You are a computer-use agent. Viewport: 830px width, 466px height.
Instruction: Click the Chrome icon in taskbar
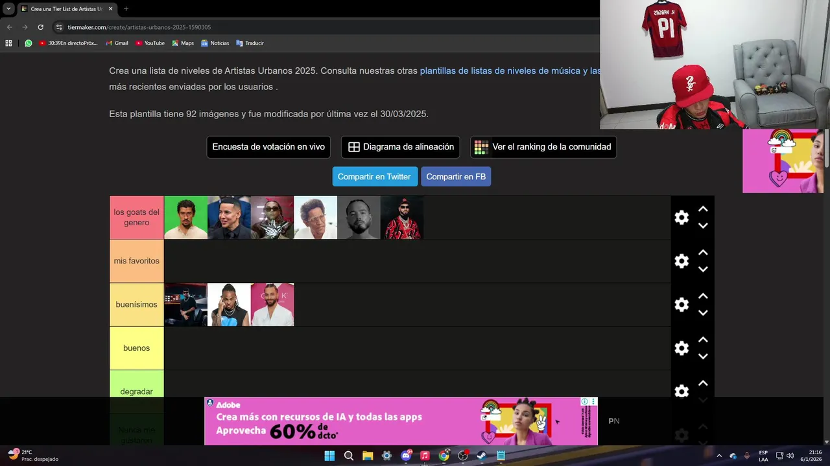[444, 456]
